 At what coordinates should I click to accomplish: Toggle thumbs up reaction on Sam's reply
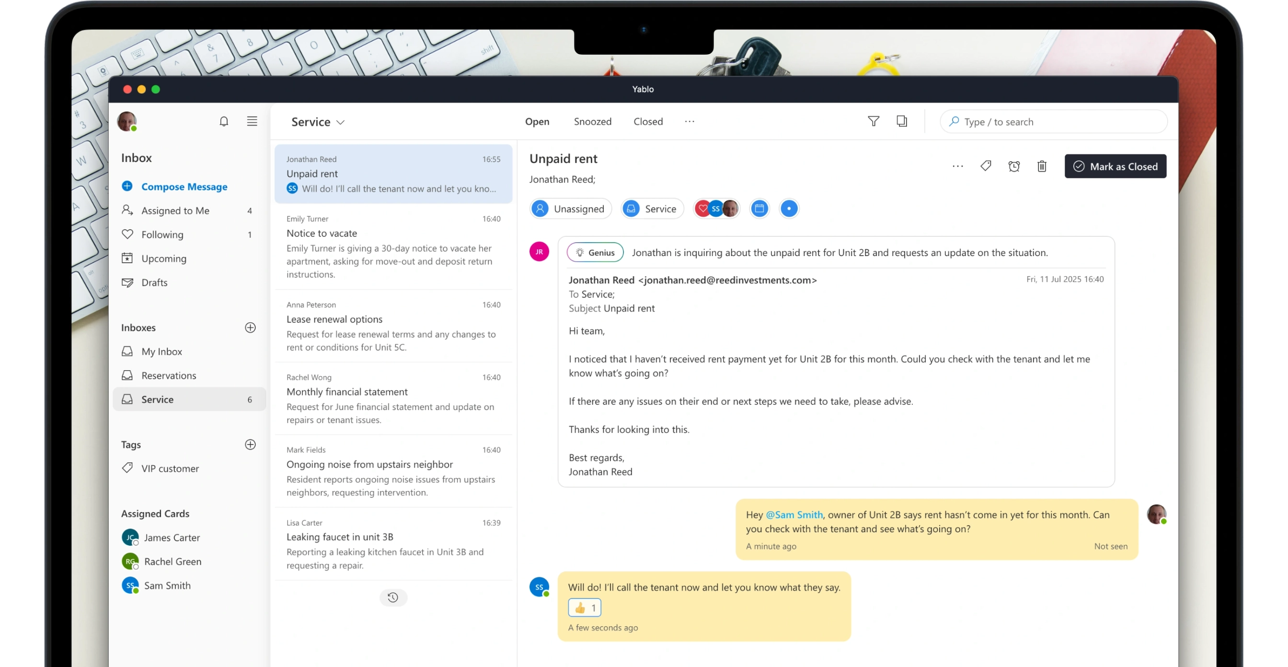tap(585, 608)
